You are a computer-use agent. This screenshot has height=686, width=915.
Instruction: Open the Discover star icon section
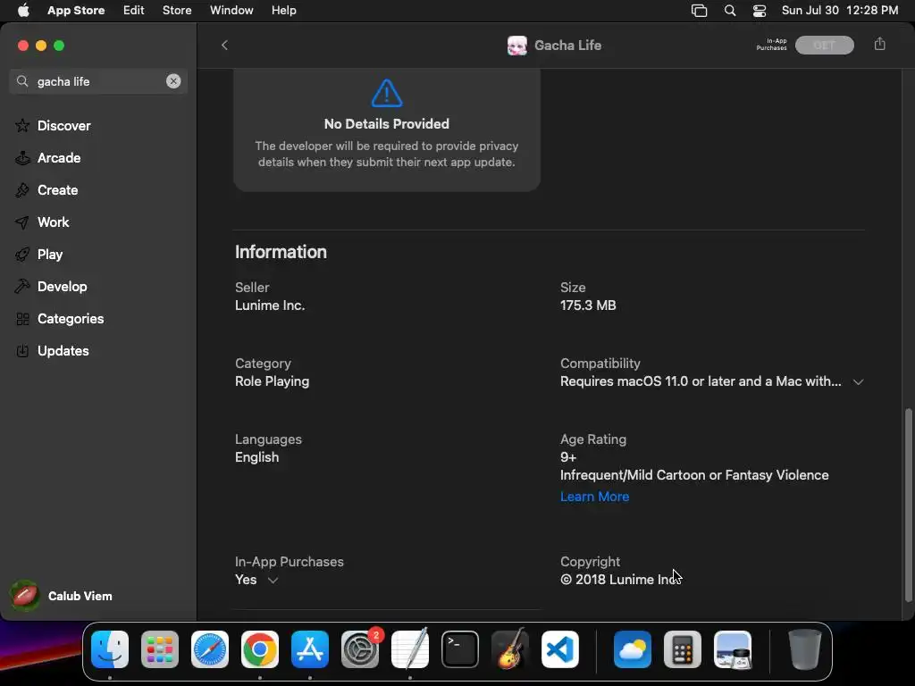tap(22, 125)
